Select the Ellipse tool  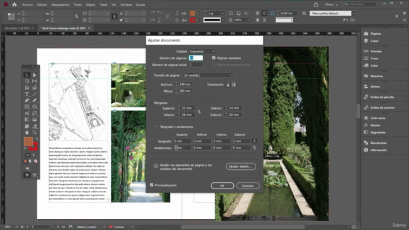[x=35, y=107]
